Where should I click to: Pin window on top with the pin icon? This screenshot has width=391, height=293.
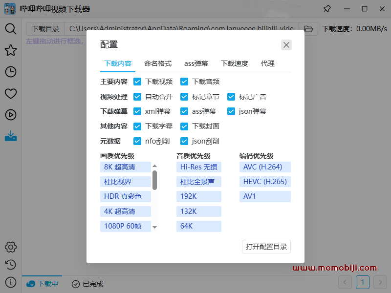(x=327, y=9)
